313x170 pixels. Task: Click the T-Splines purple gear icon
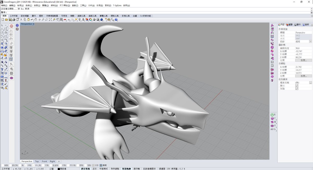point(11,78)
